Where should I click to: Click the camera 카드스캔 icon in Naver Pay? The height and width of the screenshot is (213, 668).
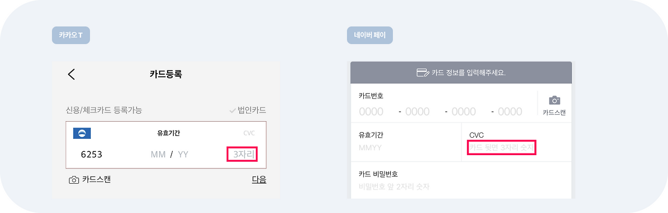click(x=554, y=100)
